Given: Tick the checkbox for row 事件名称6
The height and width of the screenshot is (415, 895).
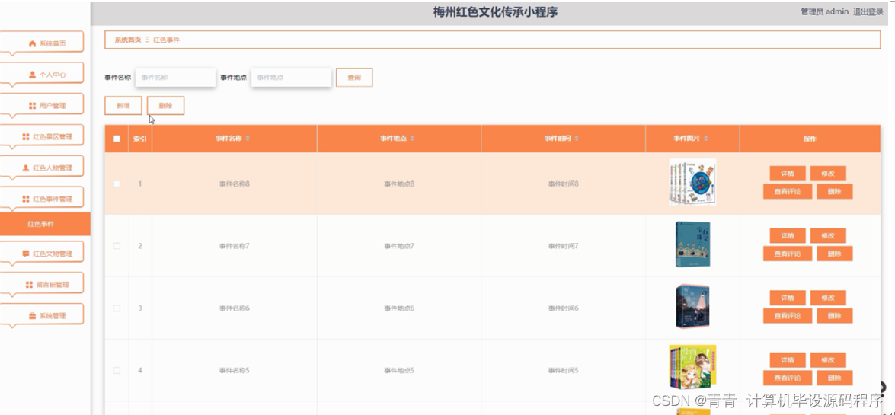Looking at the screenshot, I should point(117,308).
